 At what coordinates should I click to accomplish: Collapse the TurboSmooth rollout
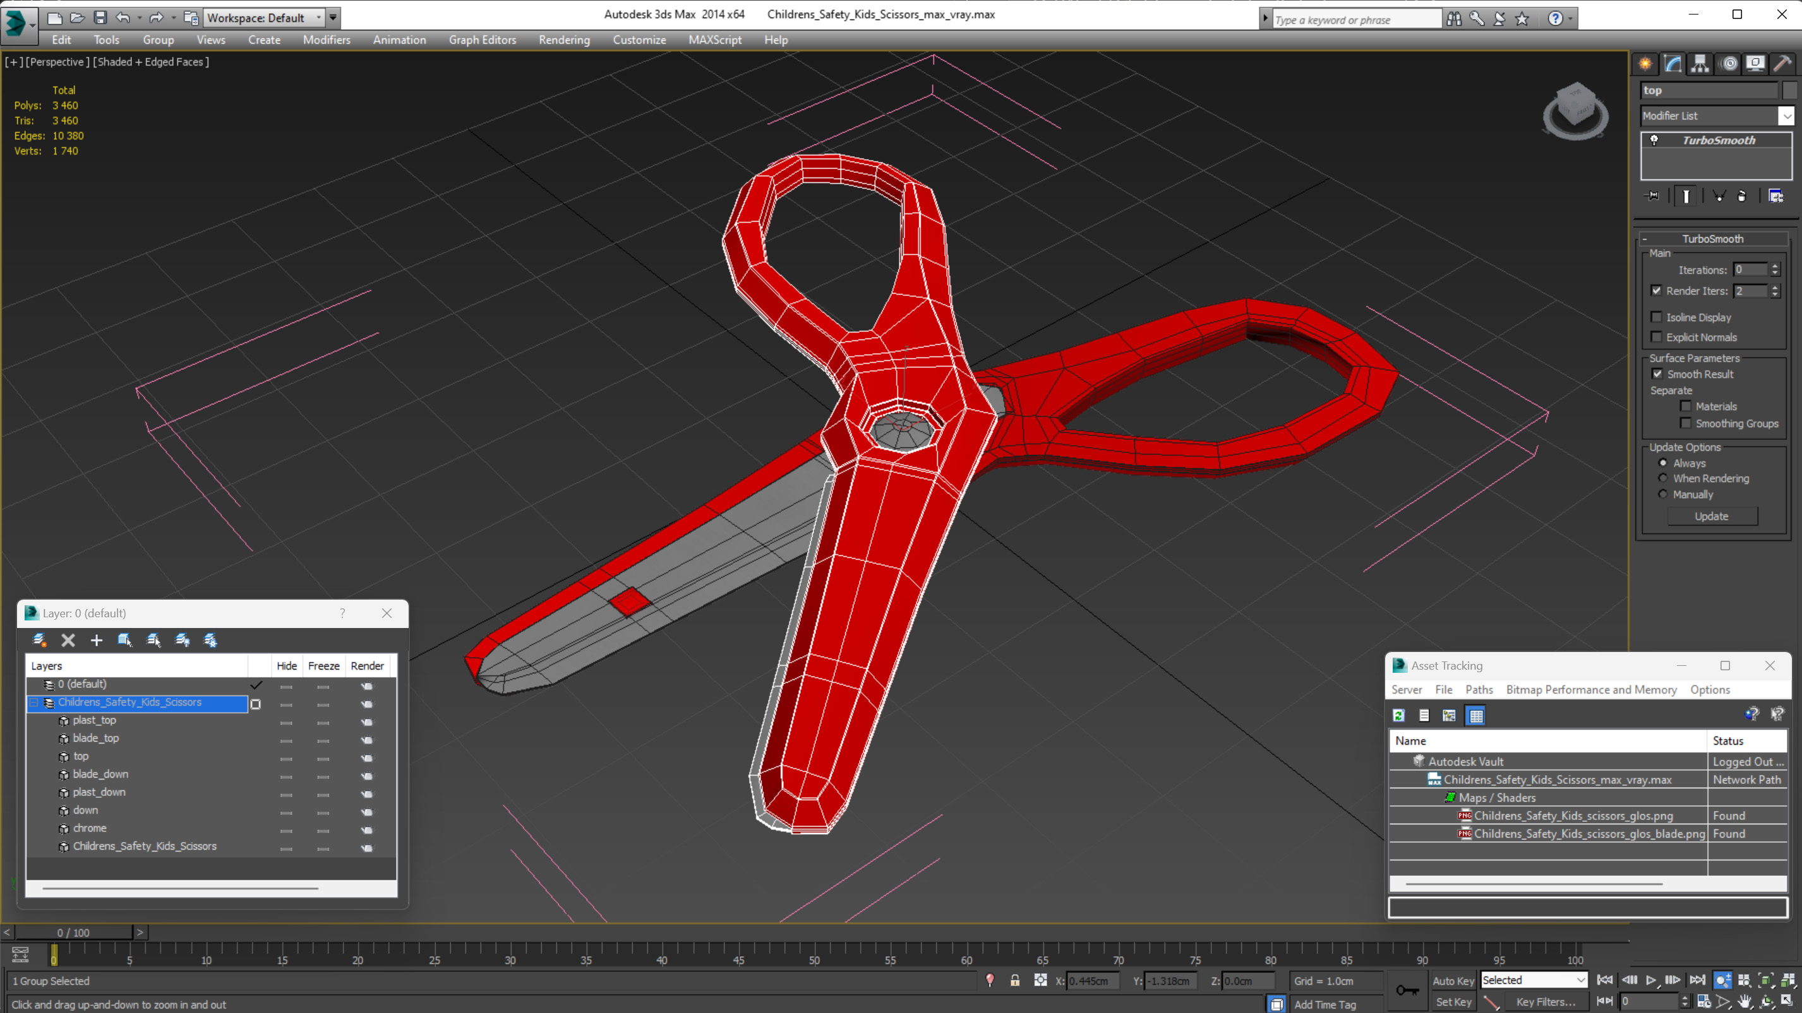point(1645,239)
